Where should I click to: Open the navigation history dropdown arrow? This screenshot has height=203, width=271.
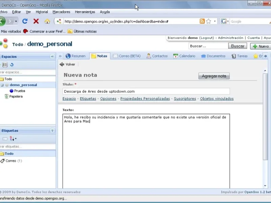(x=16, y=21)
